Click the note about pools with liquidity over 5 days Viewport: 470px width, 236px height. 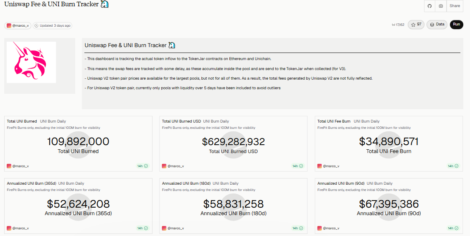pyautogui.click(x=183, y=88)
